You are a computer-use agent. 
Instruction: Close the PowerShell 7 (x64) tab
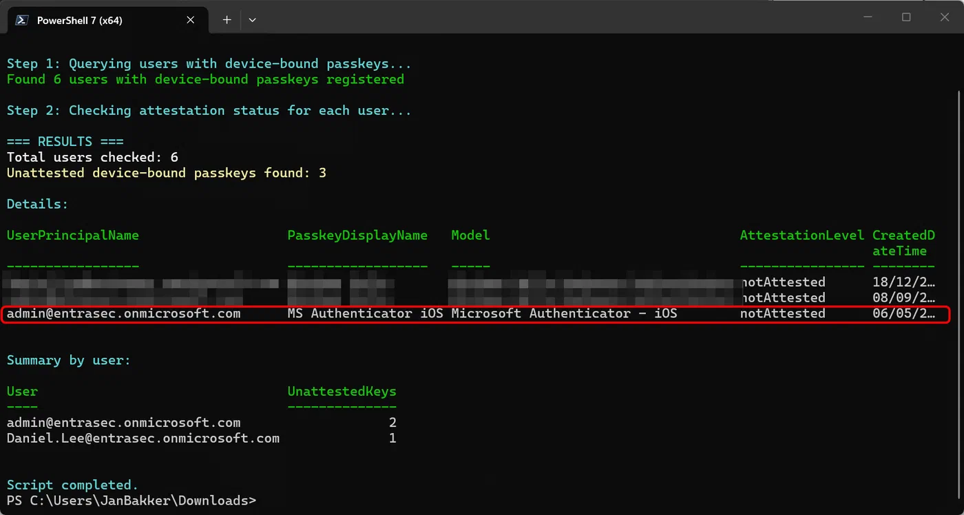tap(191, 20)
